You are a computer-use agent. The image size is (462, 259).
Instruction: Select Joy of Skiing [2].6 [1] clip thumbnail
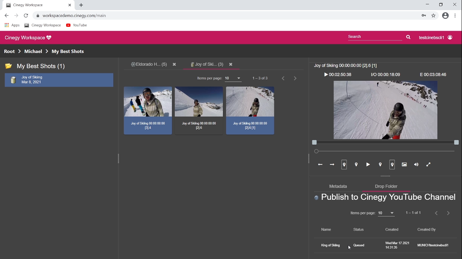pyautogui.click(x=250, y=110)
